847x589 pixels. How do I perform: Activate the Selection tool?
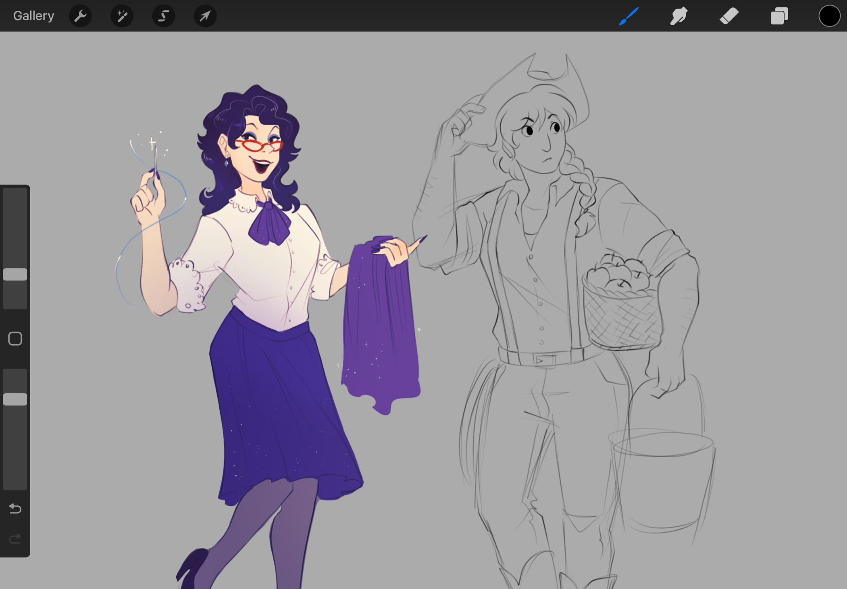[x=164, y=16]
